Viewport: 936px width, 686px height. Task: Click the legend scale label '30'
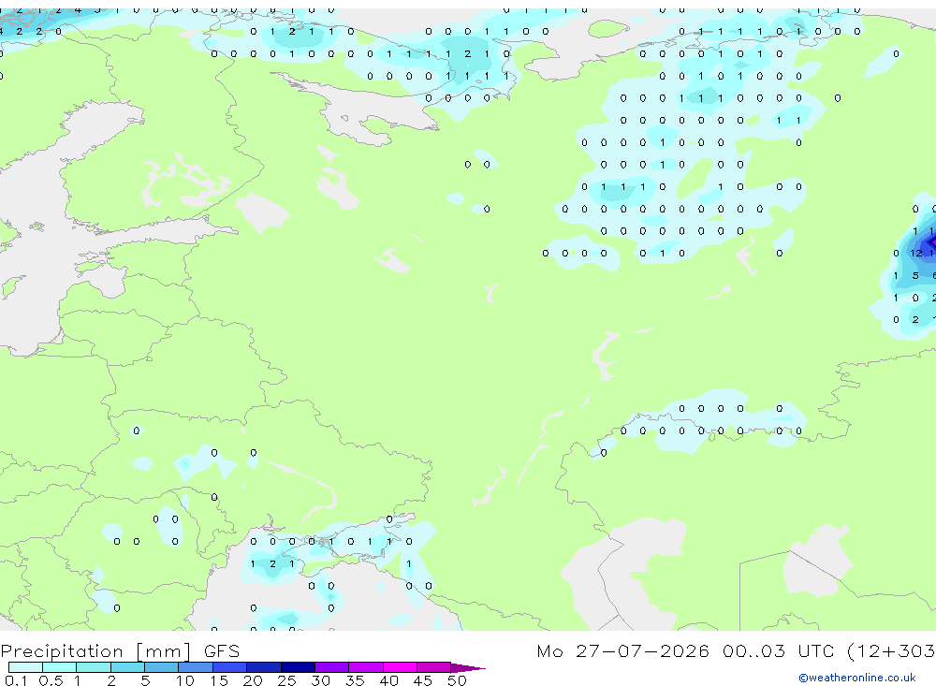coord(320,680)
